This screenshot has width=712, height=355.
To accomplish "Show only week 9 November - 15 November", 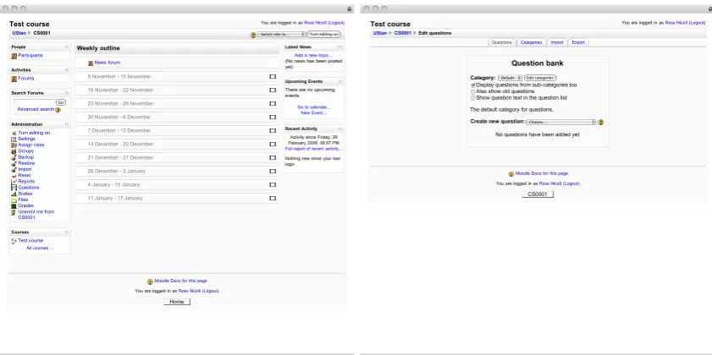I will [273, 77].
